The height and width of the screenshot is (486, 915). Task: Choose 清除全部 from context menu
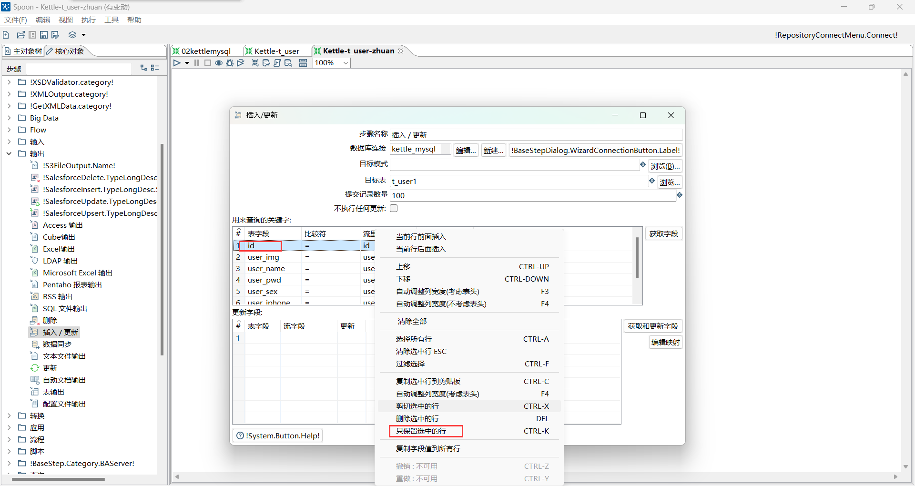point(412,321)
